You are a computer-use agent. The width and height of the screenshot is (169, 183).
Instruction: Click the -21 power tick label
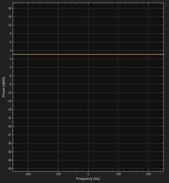tap(10, 118)
